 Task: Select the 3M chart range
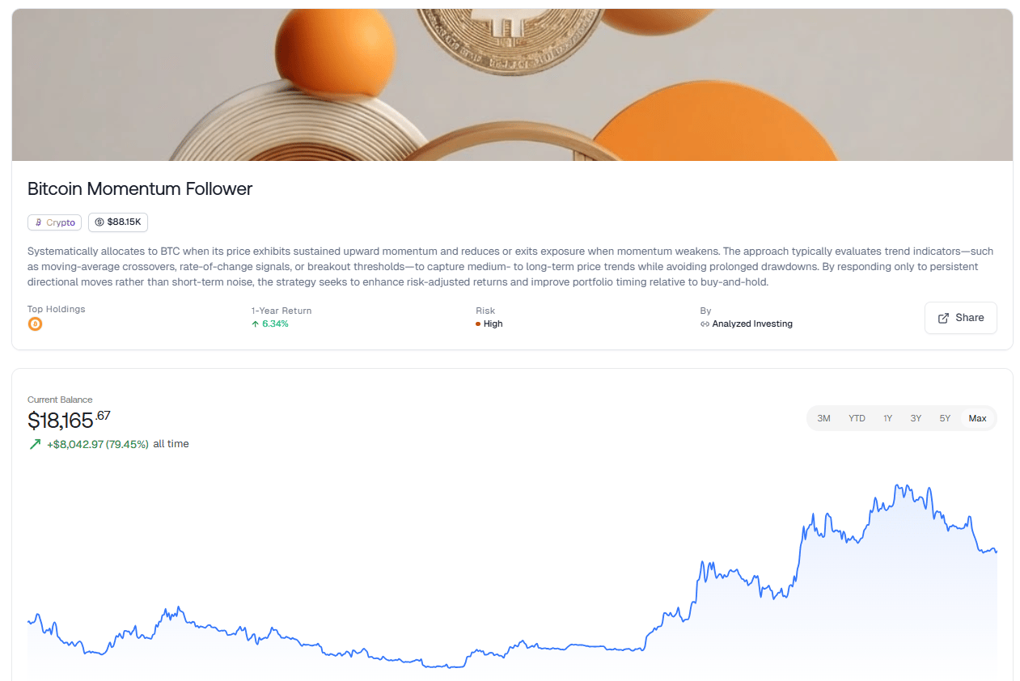(823, 418)
